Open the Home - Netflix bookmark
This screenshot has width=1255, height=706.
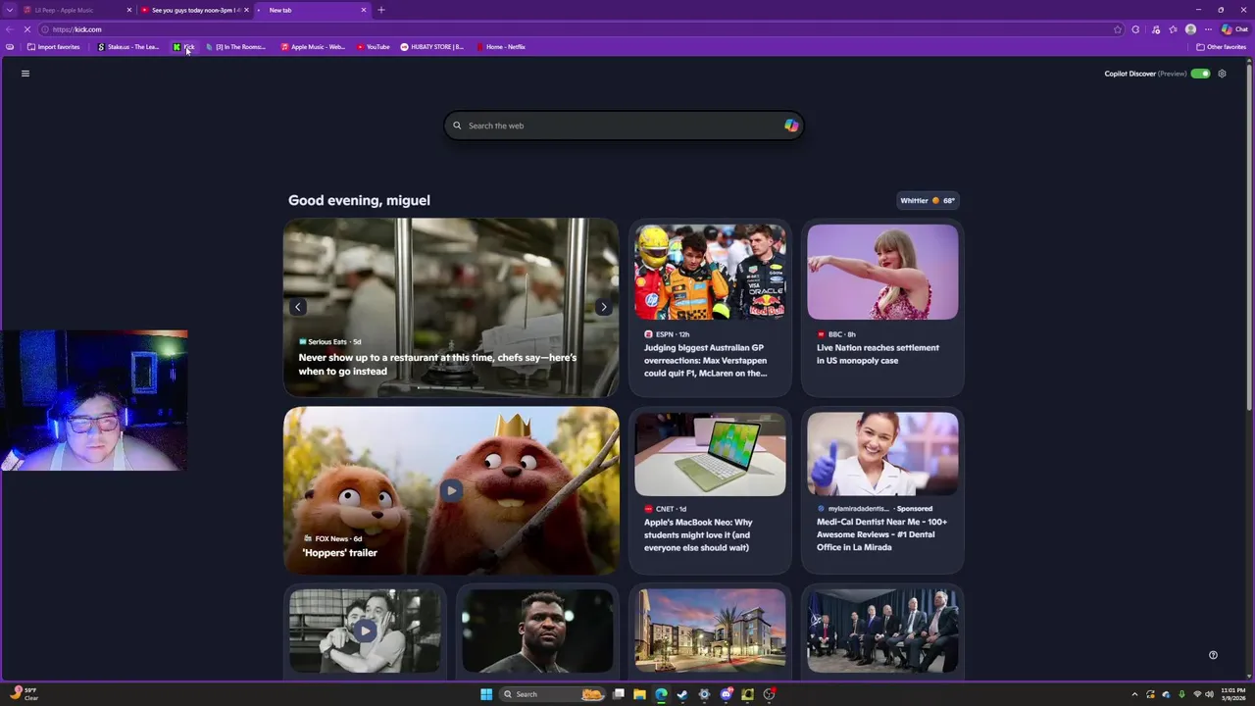pyautogui.click(x=501, y=47)
